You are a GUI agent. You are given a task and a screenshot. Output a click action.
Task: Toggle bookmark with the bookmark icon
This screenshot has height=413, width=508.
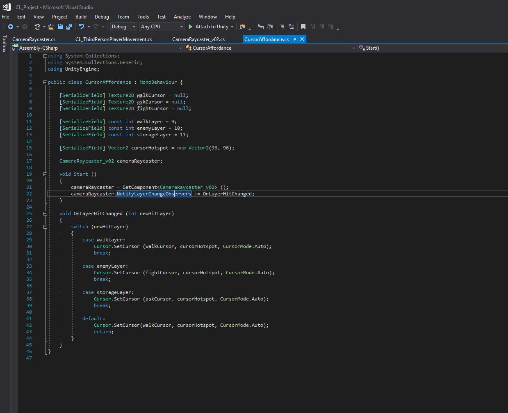303,27
